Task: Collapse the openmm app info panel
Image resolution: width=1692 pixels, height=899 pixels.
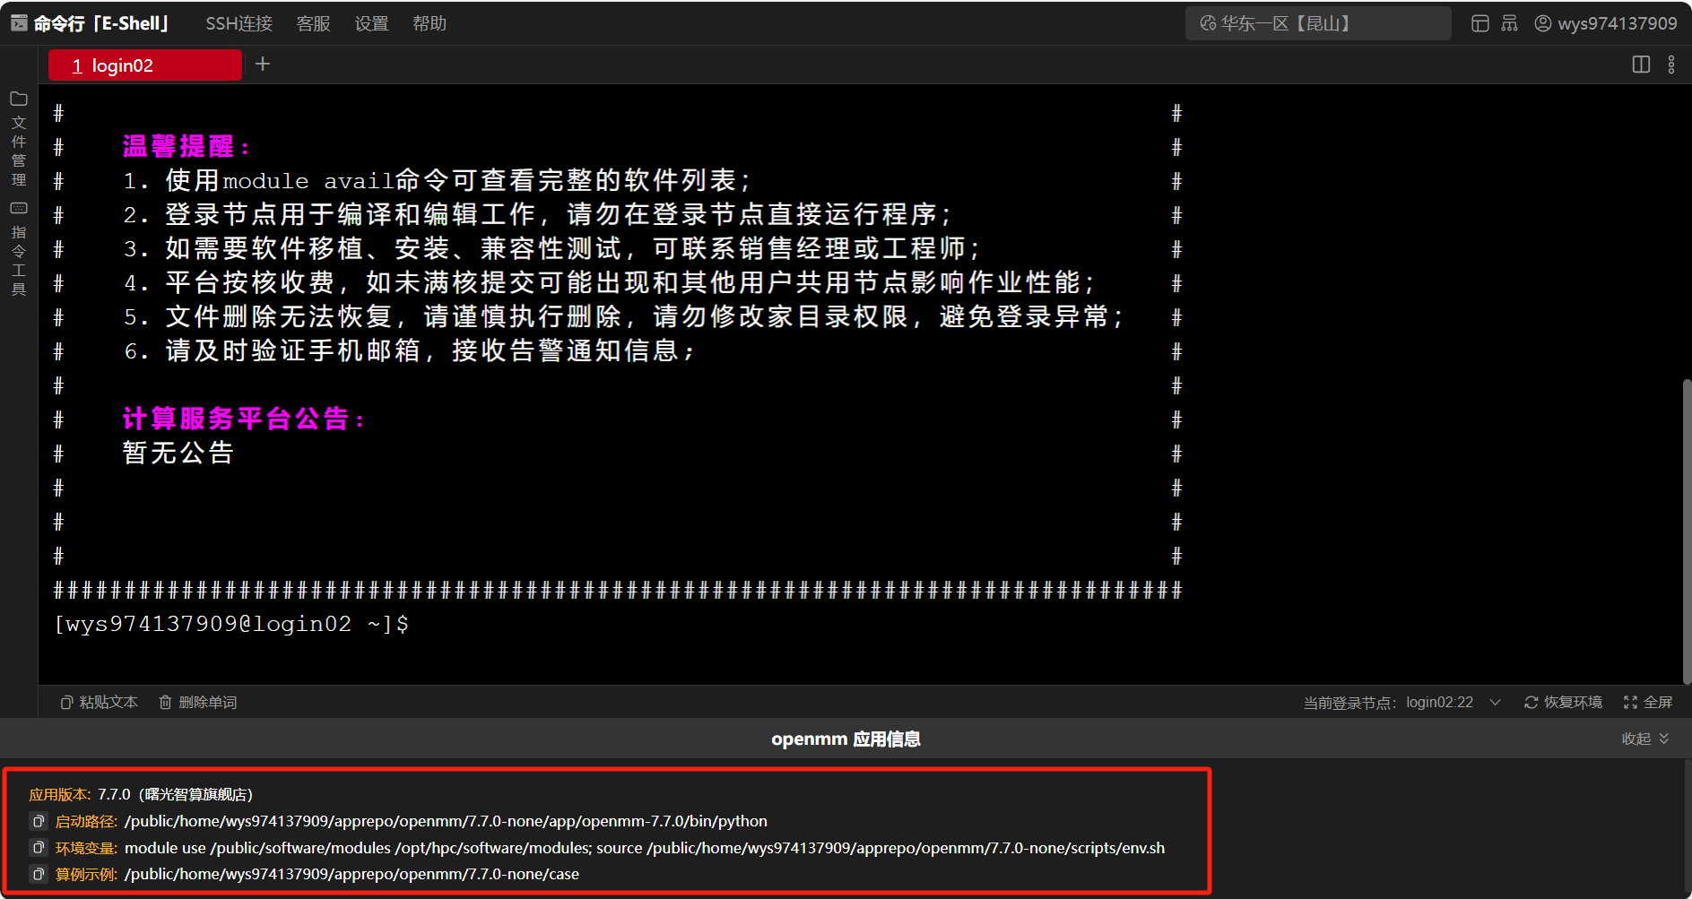Action: (x=1645, y=739)
